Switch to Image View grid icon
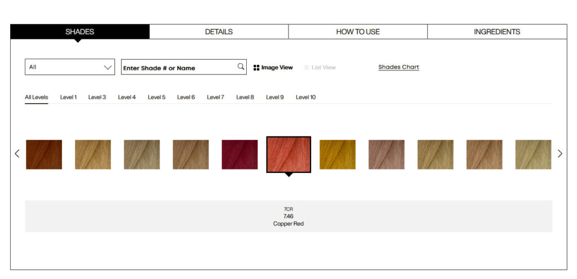 (x=256, y=68)
